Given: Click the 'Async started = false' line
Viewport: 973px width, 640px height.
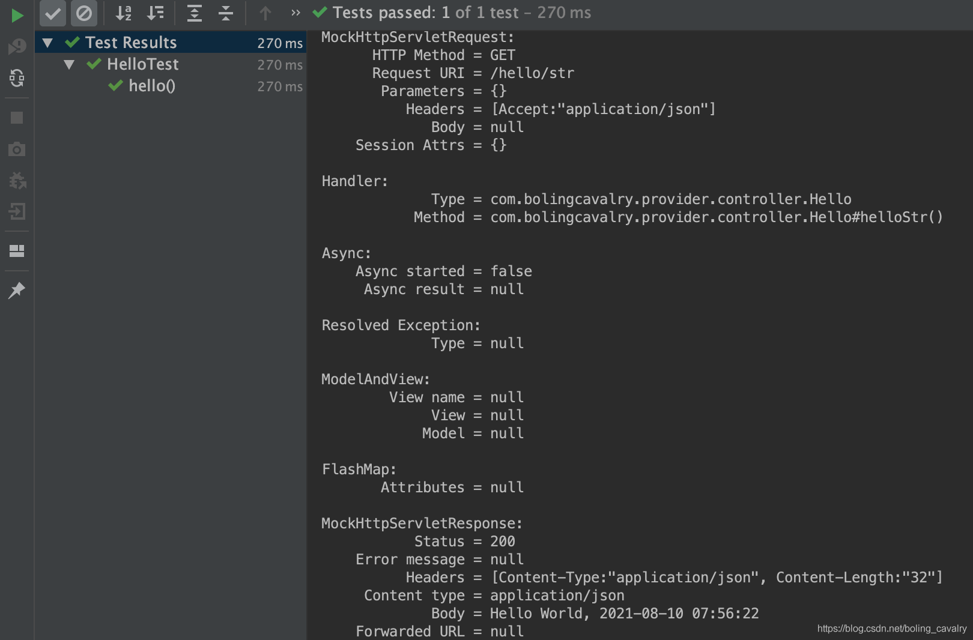Looking at the screenshot, I should pyautogui.click(x=443, y=271).
